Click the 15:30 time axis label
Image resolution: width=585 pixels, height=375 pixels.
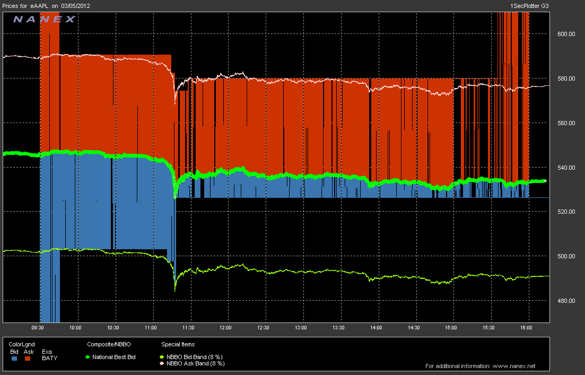coord(488,328)
